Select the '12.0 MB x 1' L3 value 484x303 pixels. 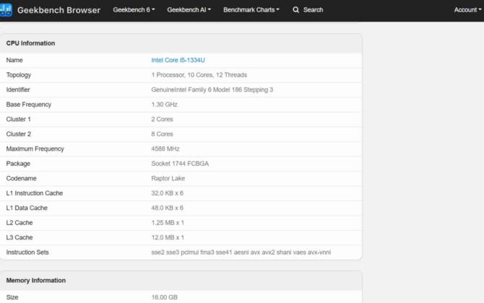coord(168,237)
